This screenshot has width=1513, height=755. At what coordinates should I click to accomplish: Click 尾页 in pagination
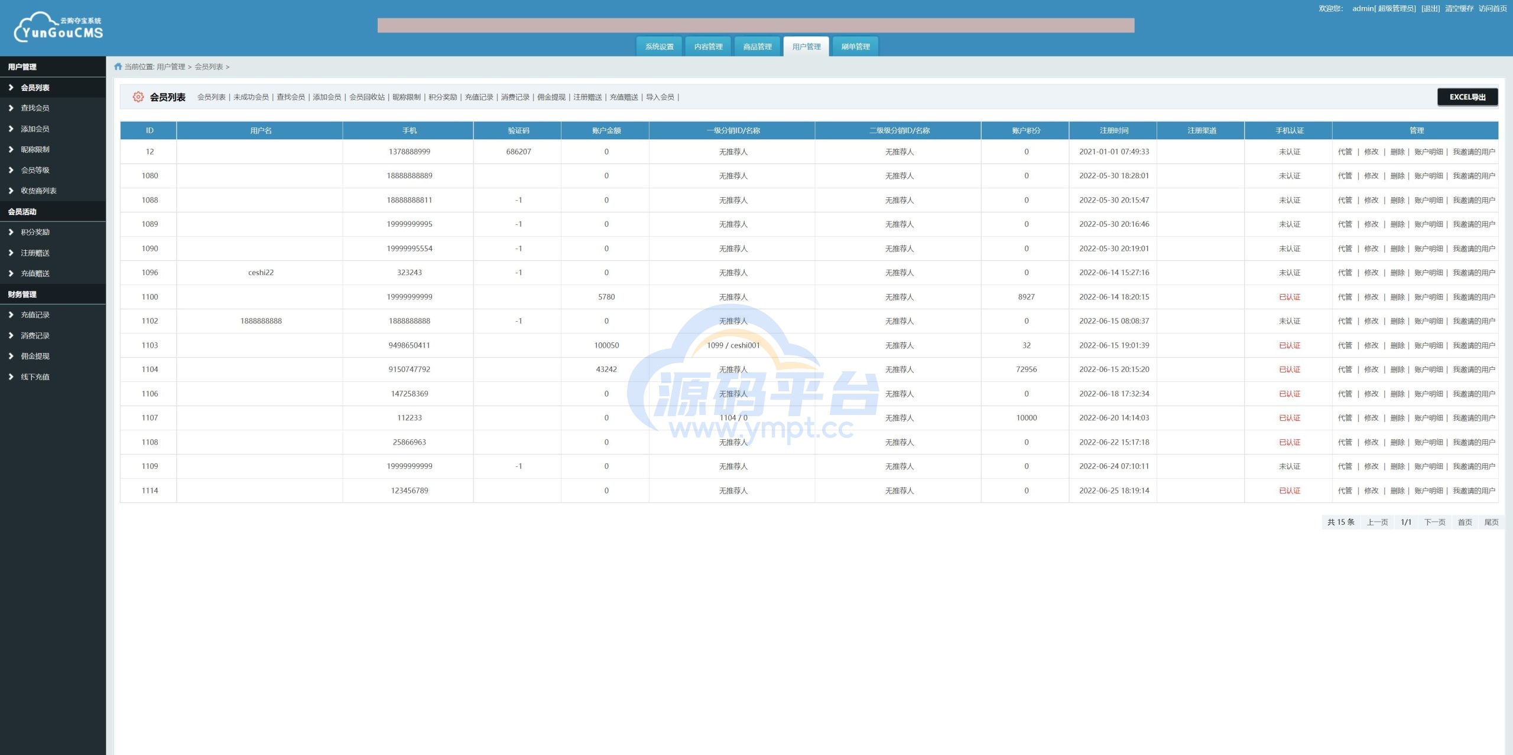[x=1491, y=522]
